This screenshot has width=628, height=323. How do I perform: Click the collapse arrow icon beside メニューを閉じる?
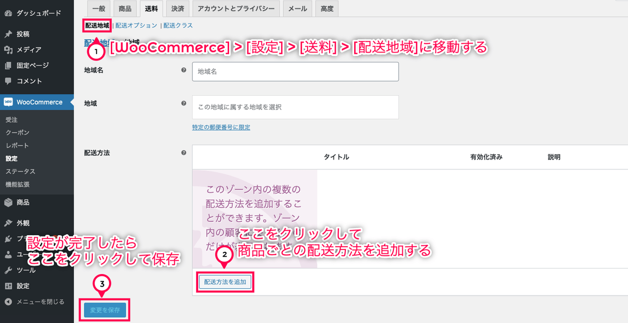(x=8, y=301)
